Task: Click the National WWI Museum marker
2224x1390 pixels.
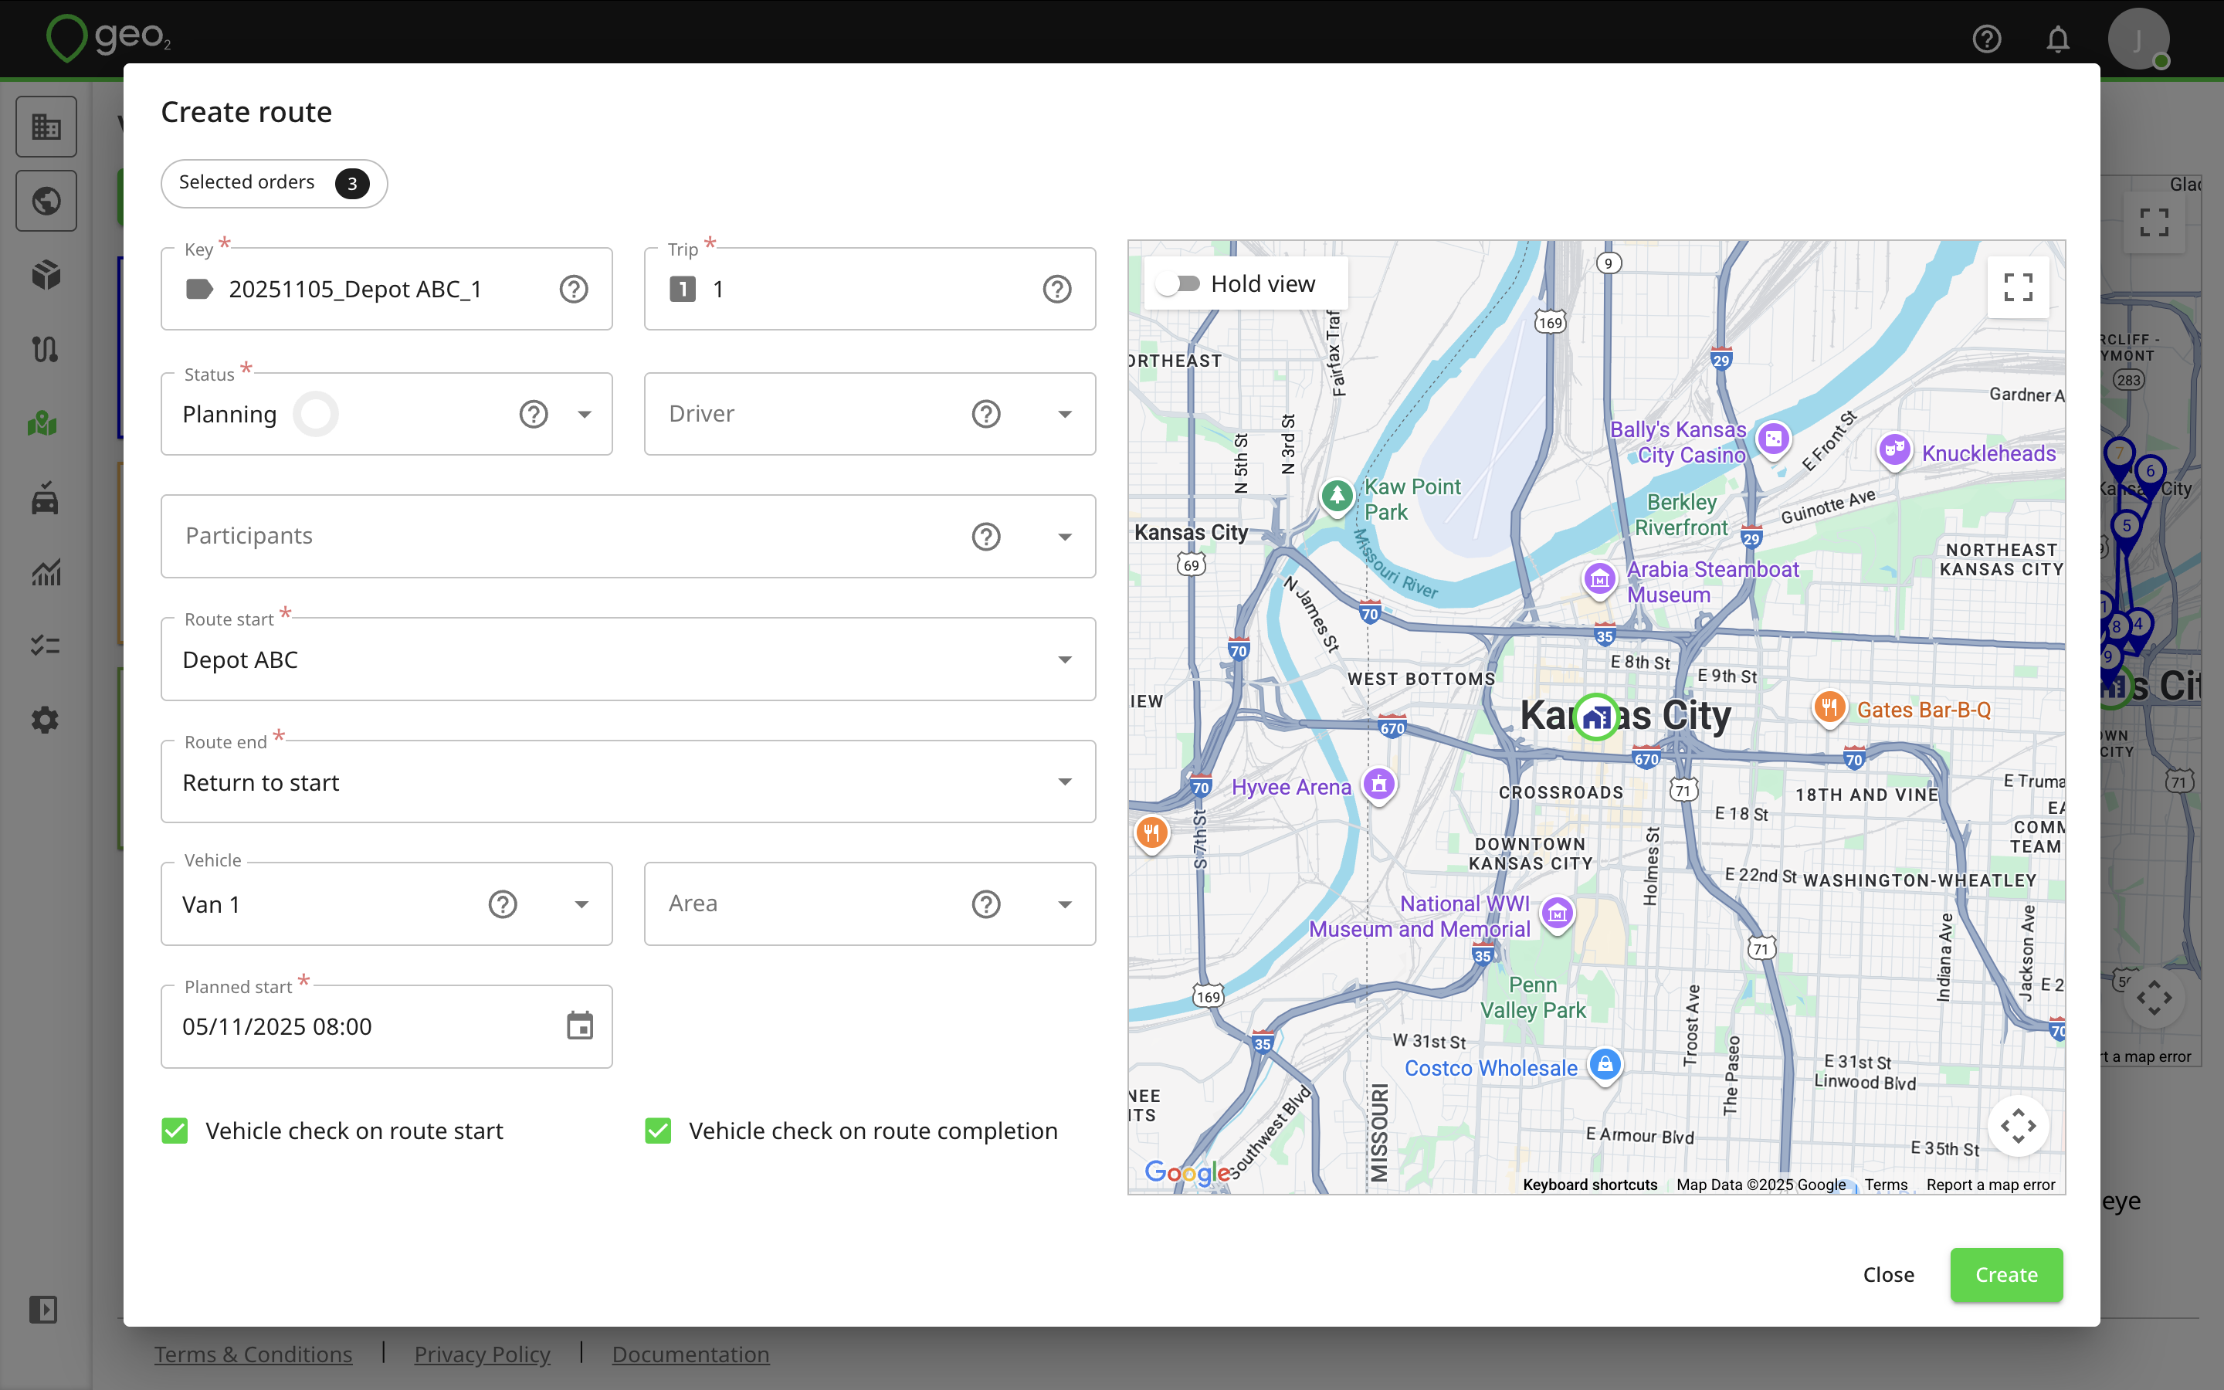Action: (1557, 914)
